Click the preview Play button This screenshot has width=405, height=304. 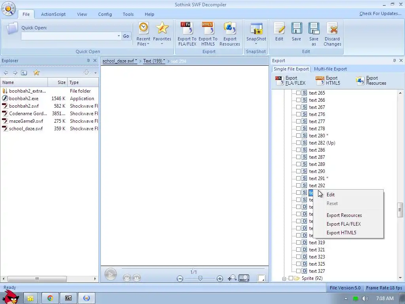111,274
